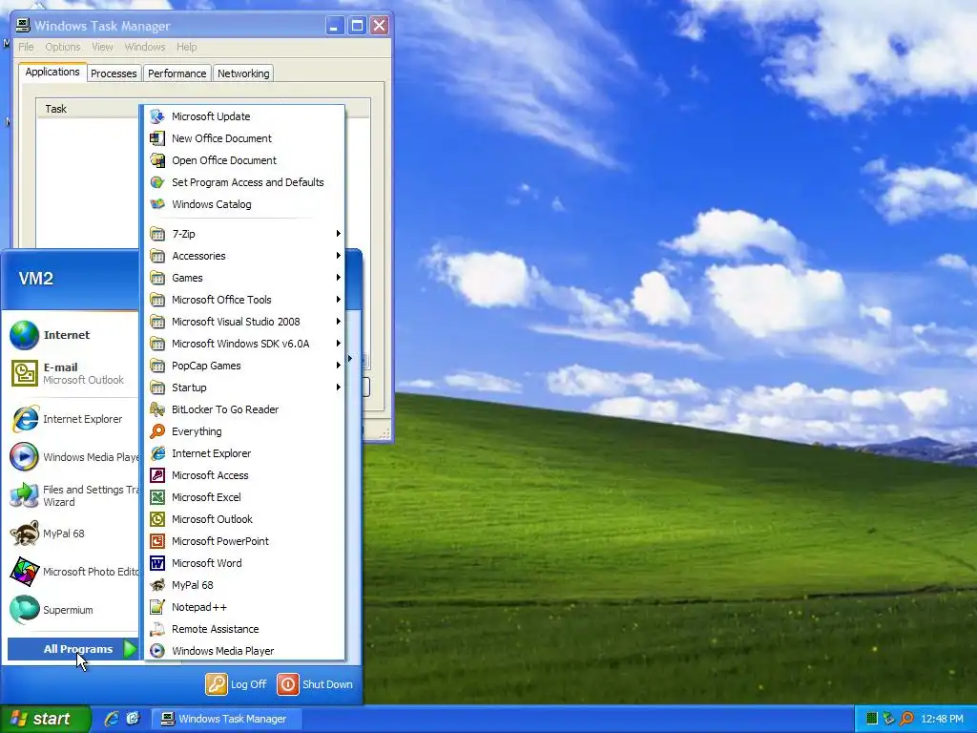Expand the 7-Zip submenu
The height and width of the screenshot is (733, 977).
[x=244, y=234]
